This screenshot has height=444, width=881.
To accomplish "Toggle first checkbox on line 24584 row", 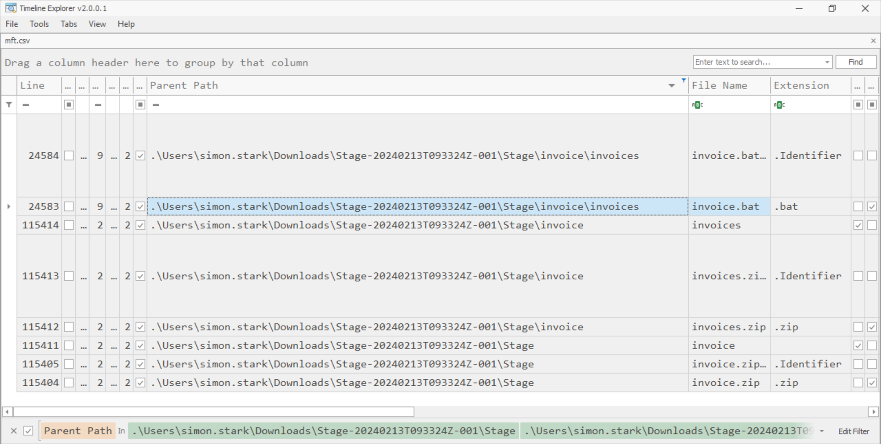I will (x=69, y=156).
